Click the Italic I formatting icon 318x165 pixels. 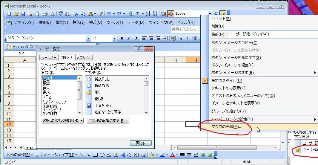point(129,38)
